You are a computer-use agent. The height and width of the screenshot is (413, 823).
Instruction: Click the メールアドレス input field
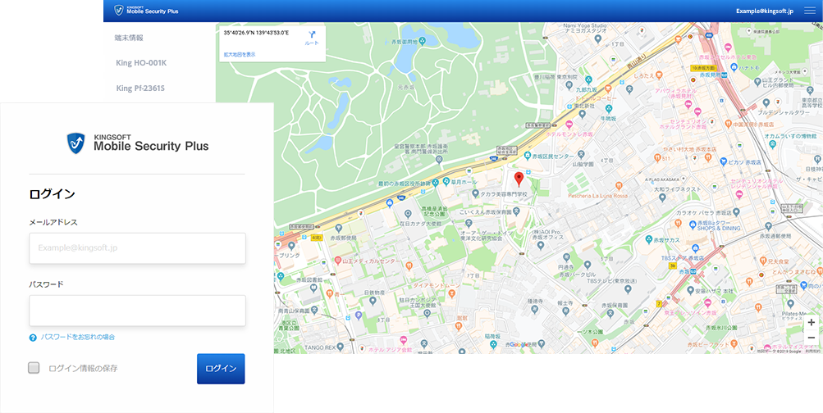[138, 248]
